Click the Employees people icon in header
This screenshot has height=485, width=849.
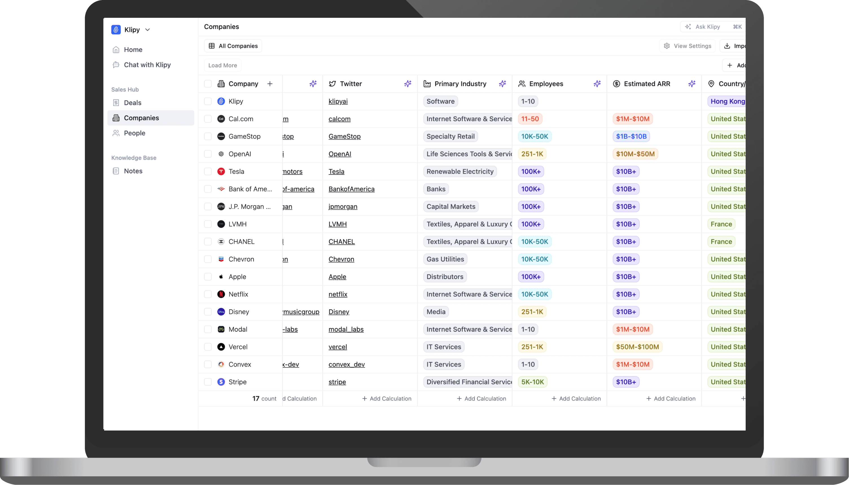522,84
